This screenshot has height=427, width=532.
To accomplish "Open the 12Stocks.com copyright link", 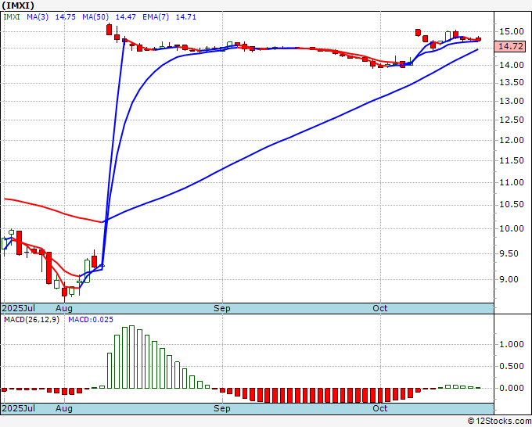I will click(499, 421).
